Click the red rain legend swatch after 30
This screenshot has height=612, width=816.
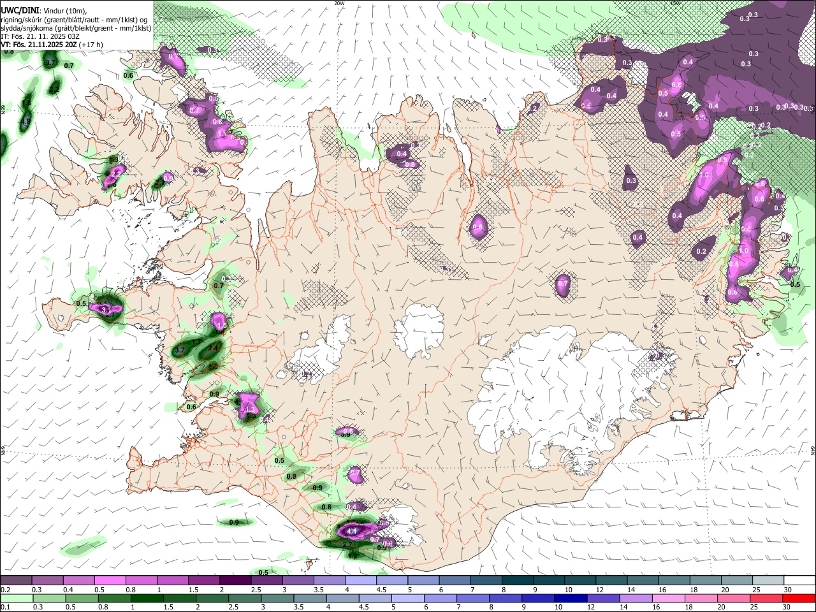(799, 598)
